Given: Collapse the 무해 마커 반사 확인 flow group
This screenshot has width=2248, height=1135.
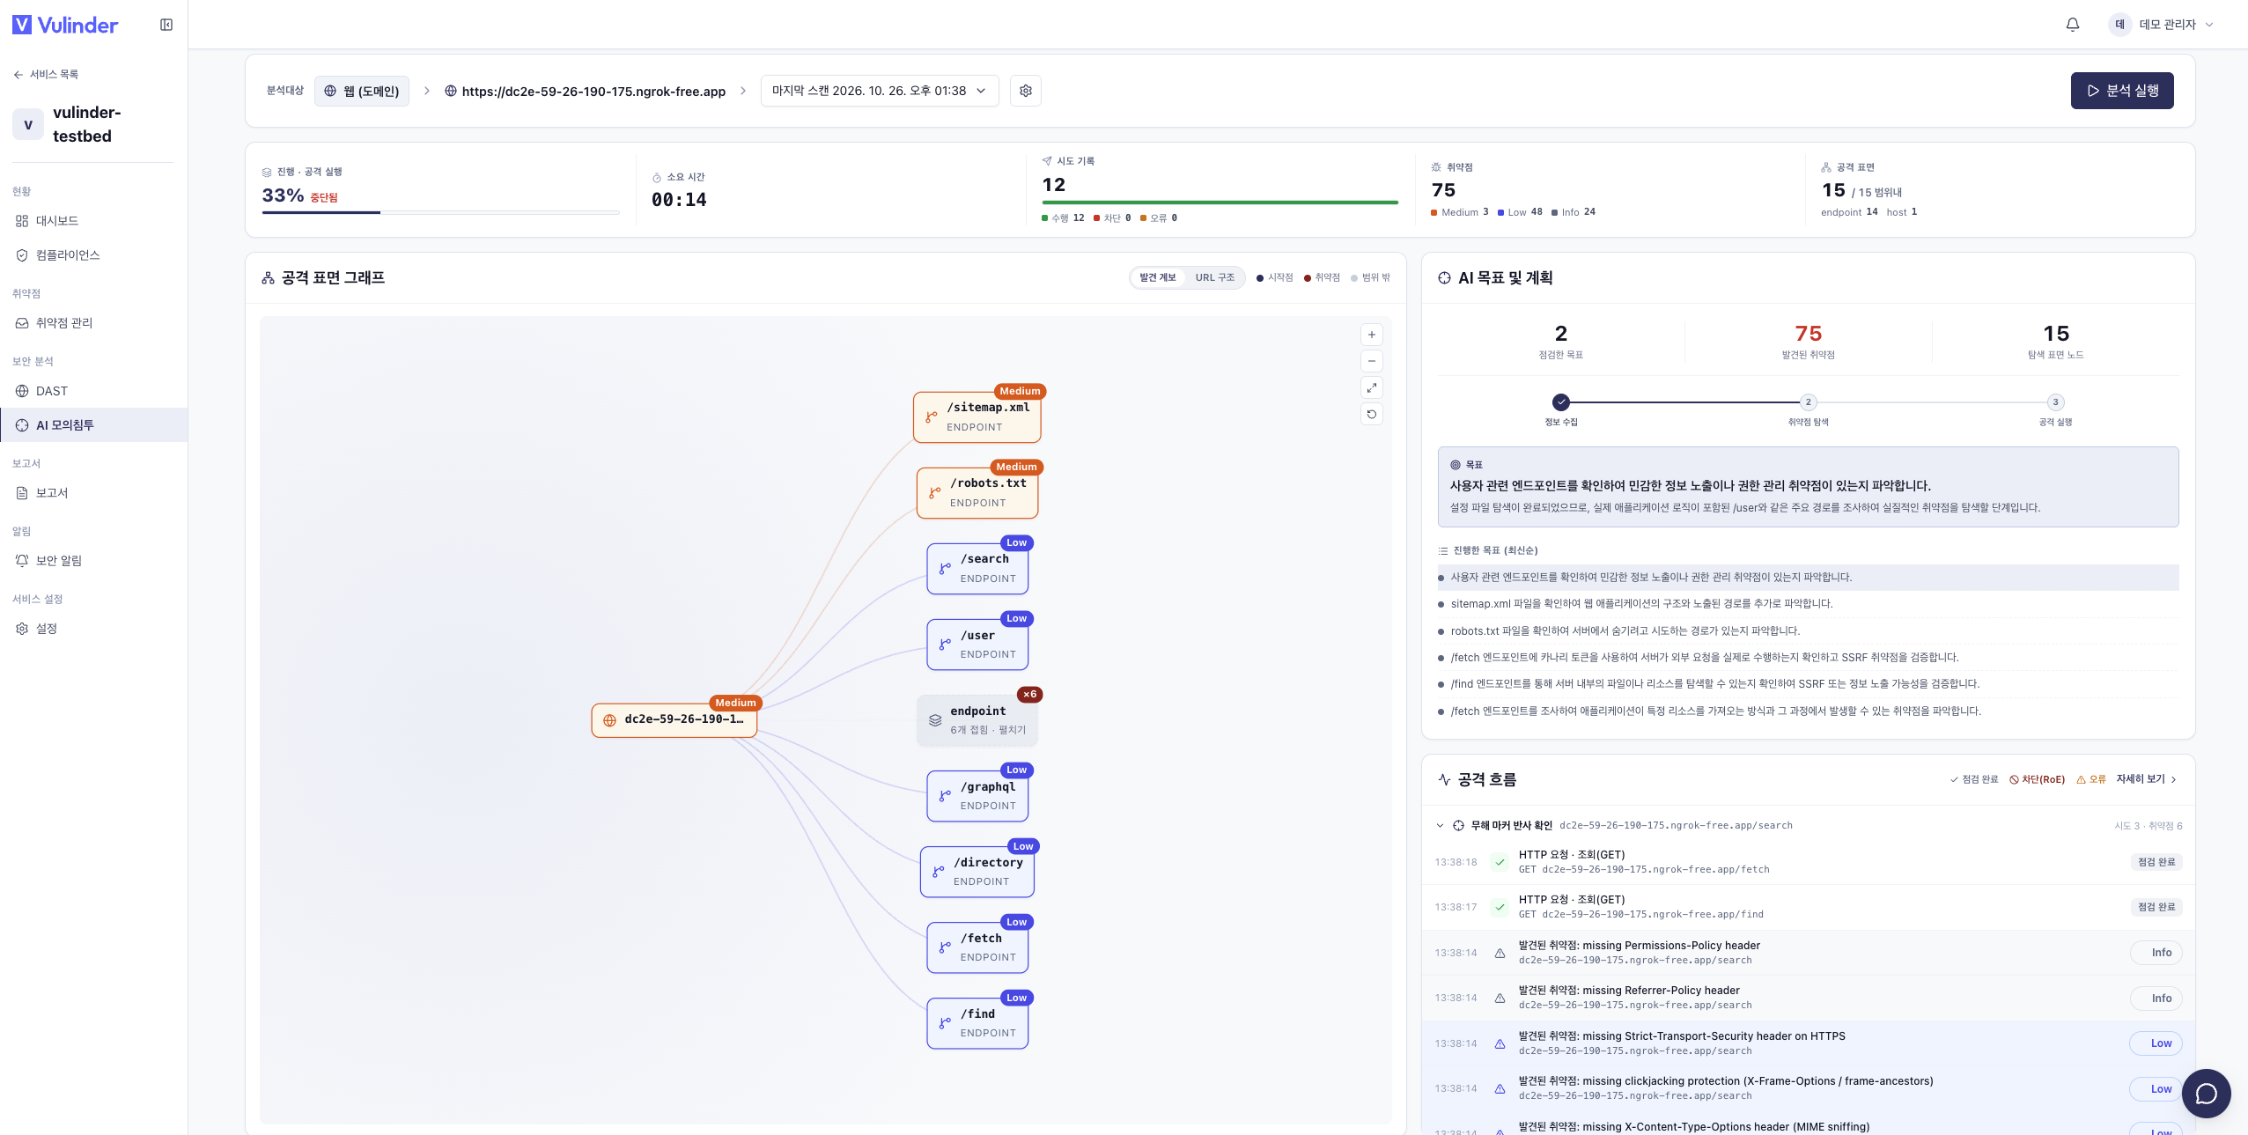Looking at the screenshot, I should (1440, 826).
